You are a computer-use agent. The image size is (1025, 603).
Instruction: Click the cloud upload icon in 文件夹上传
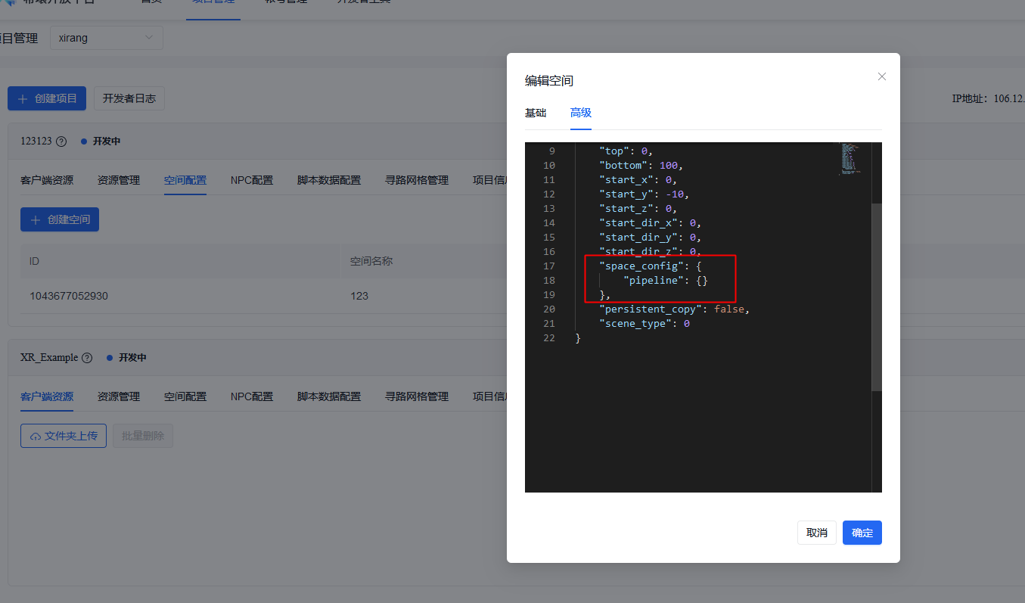click(36, 437)
